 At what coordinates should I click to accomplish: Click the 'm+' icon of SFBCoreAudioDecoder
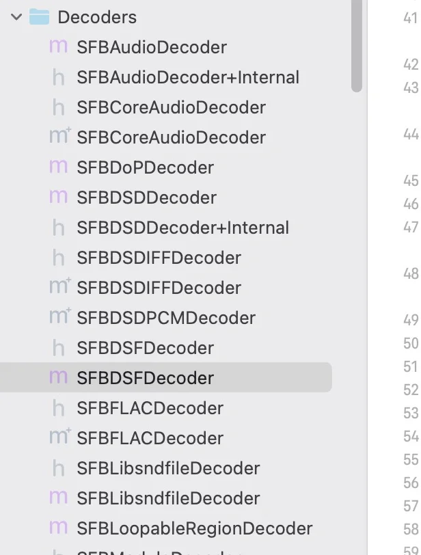click(59, 137)
